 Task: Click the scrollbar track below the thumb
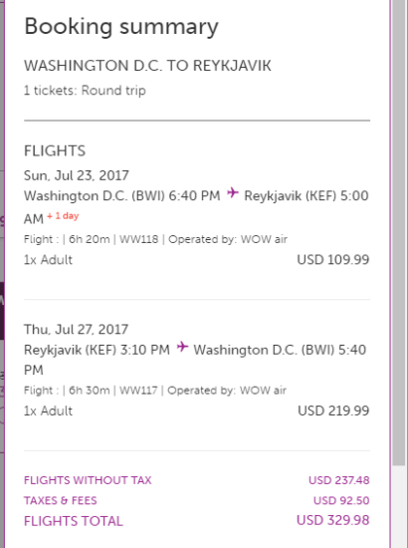pos(399,507)
